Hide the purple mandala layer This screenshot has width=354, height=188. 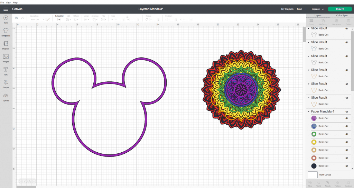347,118
